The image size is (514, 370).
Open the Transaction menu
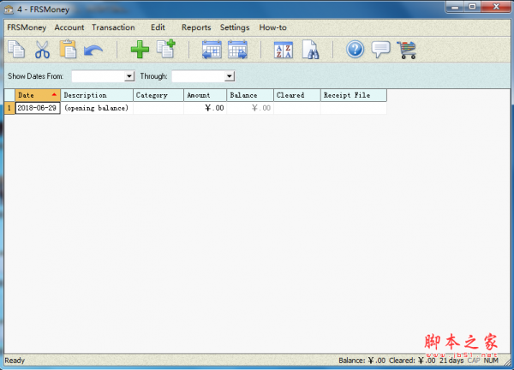click(x=113, y=27)
